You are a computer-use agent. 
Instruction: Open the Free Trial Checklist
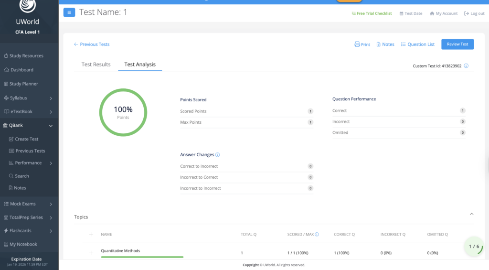click(372, 13)
